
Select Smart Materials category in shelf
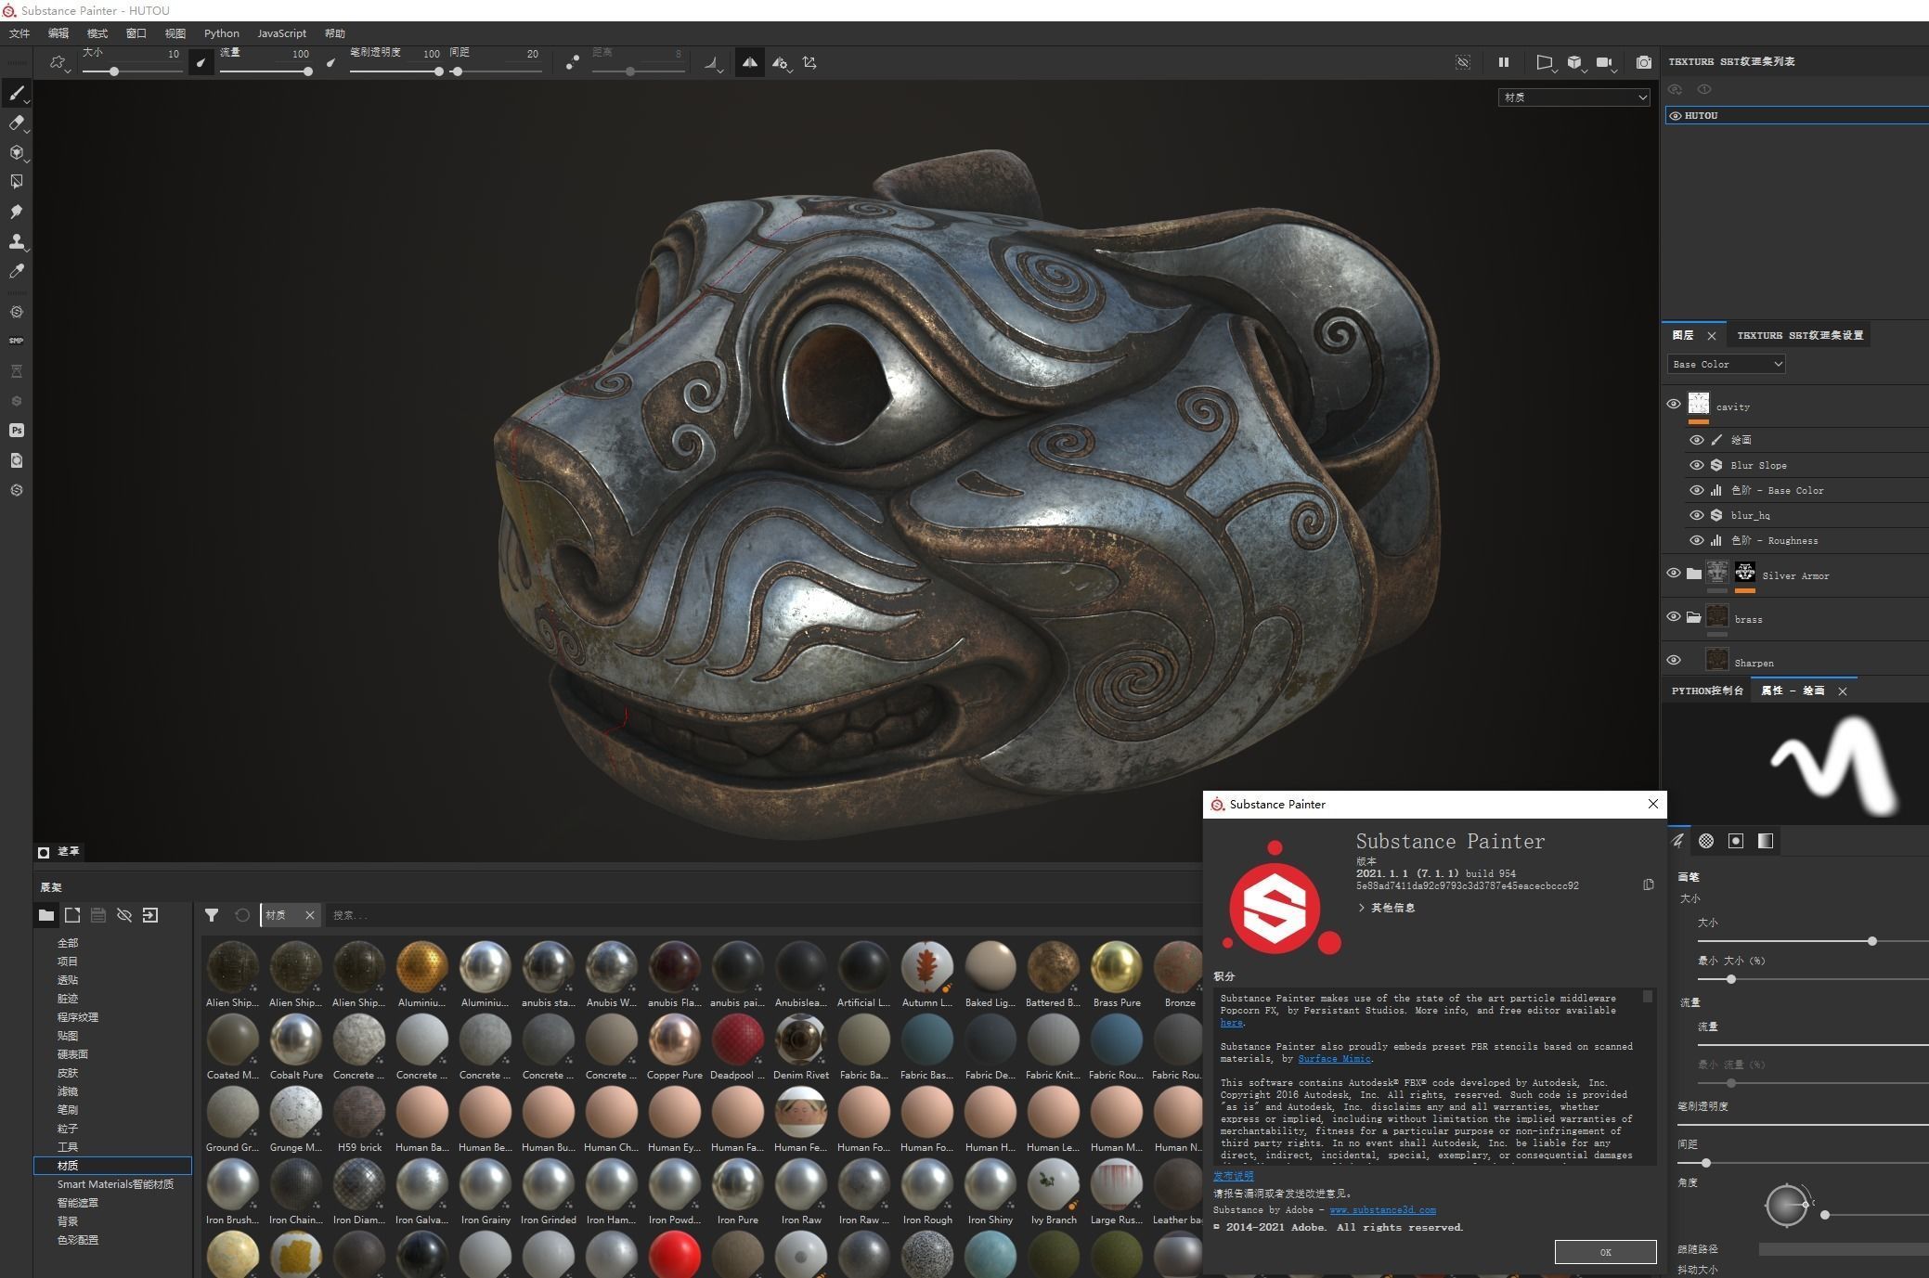115,1184
